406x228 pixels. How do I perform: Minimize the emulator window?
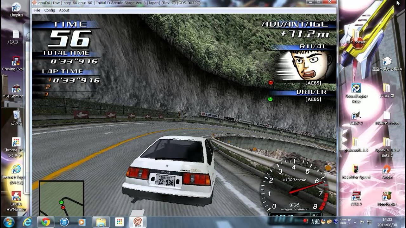coord(311,2)
